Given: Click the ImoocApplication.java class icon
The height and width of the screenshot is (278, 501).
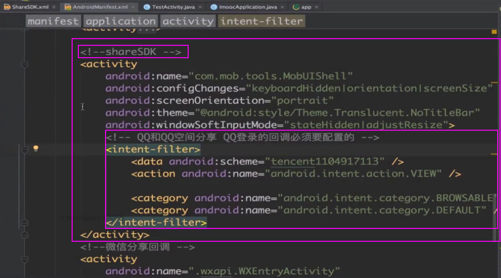Looking at the screenshot, I should pos(214,7).
